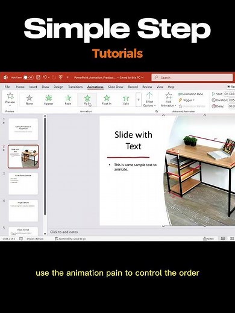The height and width of the screenshot is (313, 235).
Task: Click slide panel scroll up arrow
Action: coord(45,116)
